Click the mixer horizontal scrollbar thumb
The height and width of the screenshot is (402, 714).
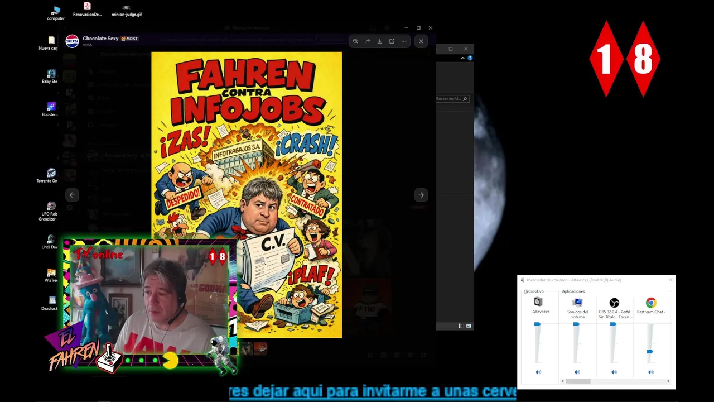coord(578,381)
